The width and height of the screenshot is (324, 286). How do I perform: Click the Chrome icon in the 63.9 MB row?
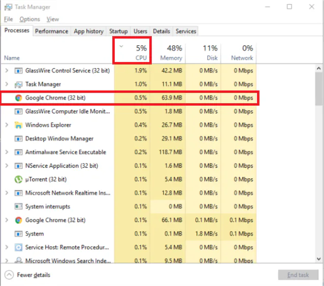tap(18, 98)
